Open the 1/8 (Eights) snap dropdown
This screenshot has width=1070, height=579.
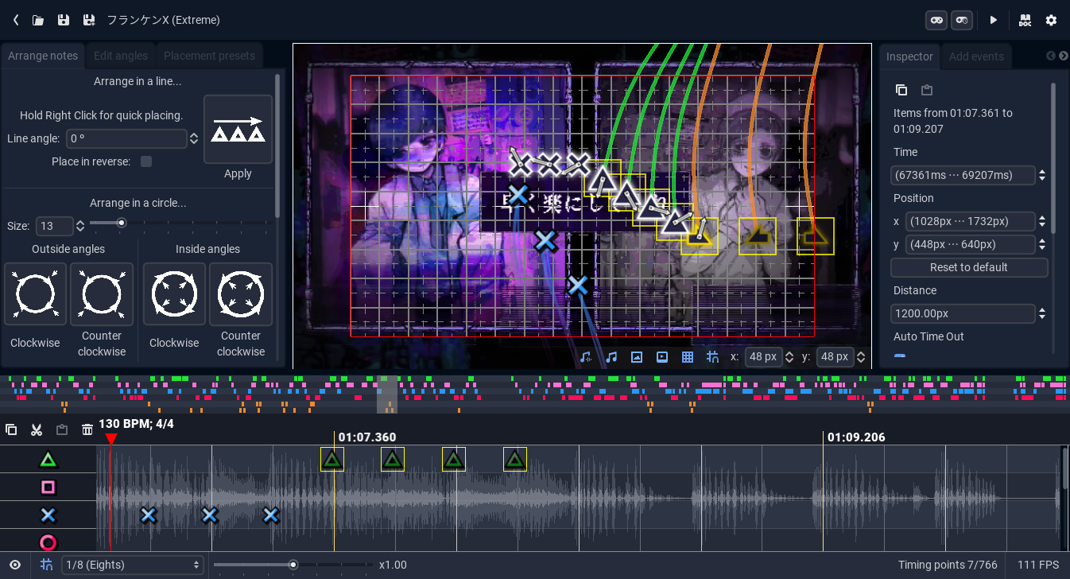133,565
